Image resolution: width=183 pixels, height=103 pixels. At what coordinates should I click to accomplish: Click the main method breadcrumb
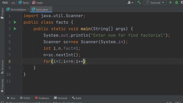37,3
